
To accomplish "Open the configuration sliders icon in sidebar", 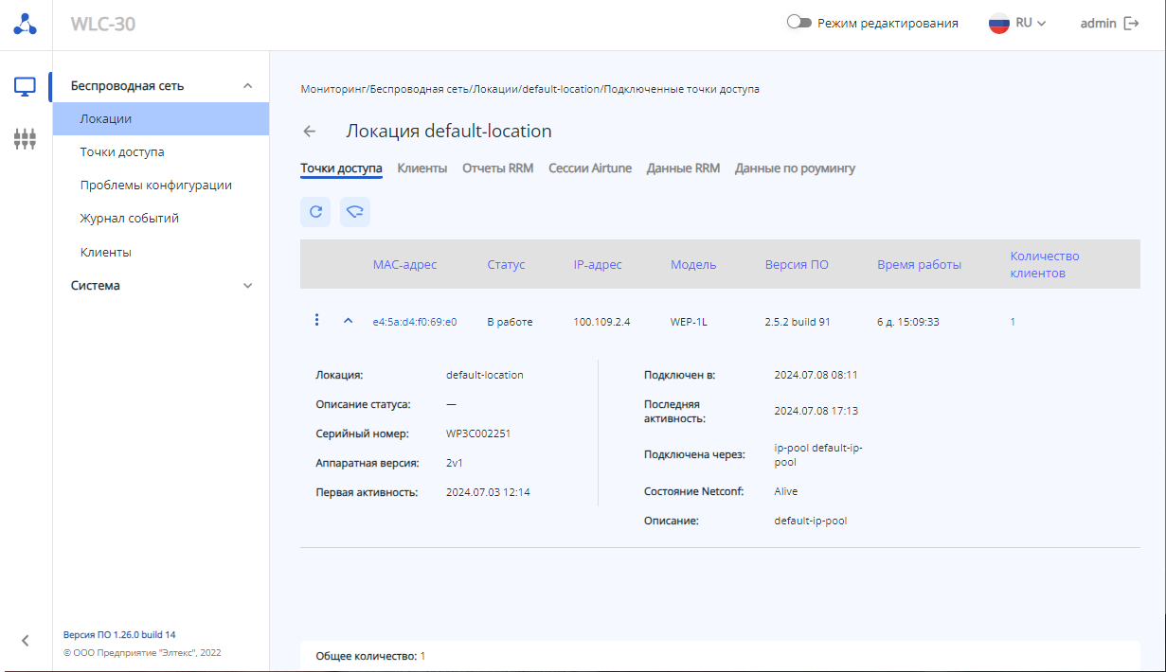I will click(26, 139).
